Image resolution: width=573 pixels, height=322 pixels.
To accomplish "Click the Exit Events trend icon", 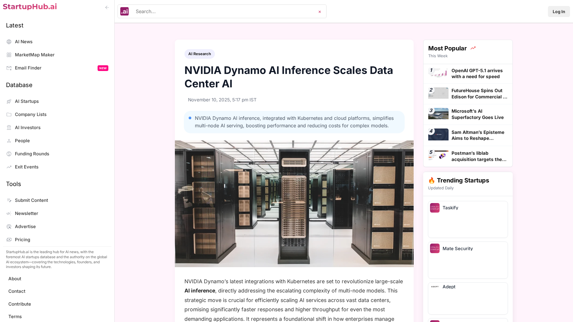I will [x=9, y=167].
